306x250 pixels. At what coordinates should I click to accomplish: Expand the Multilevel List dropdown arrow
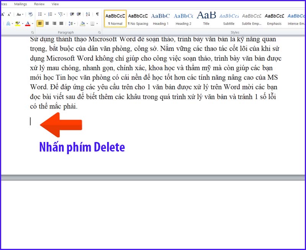point(65,15)
